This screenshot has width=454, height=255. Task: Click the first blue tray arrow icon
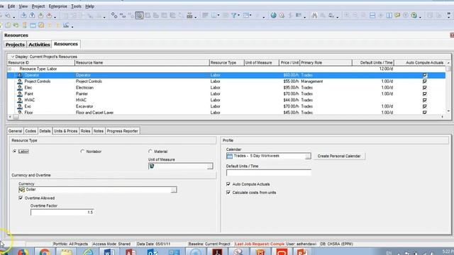coord(23,16)
